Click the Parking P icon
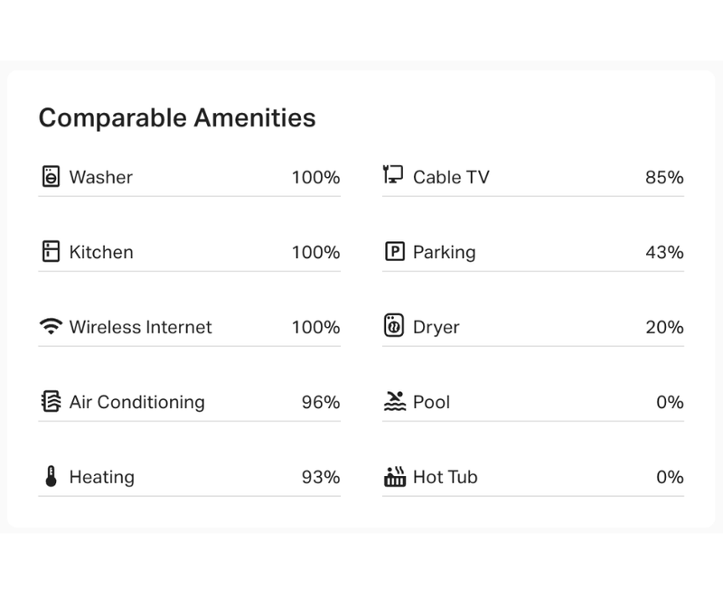Viewport: 723px width, 606px height. tap(394, 252)
